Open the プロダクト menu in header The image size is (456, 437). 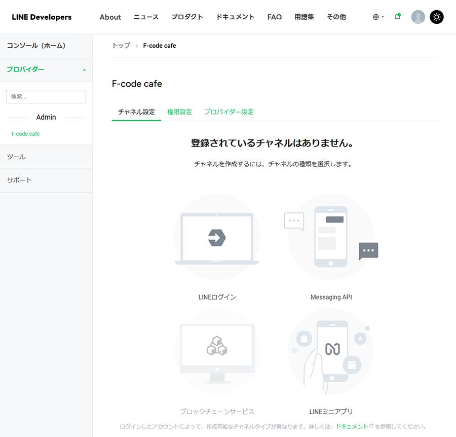click(187, 17)
